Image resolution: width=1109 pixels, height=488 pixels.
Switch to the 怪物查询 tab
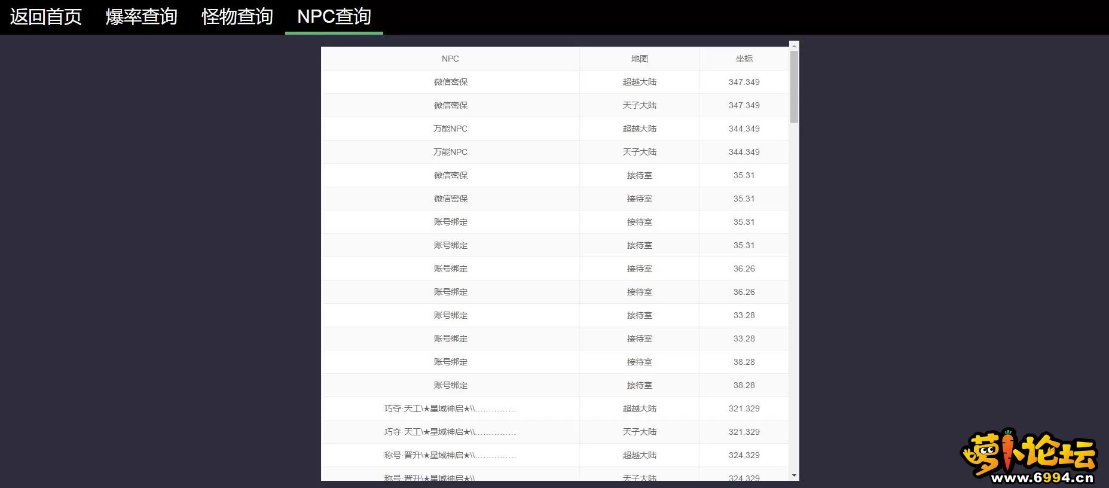click(237, 17)
